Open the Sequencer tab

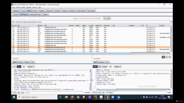coord(50,11)
